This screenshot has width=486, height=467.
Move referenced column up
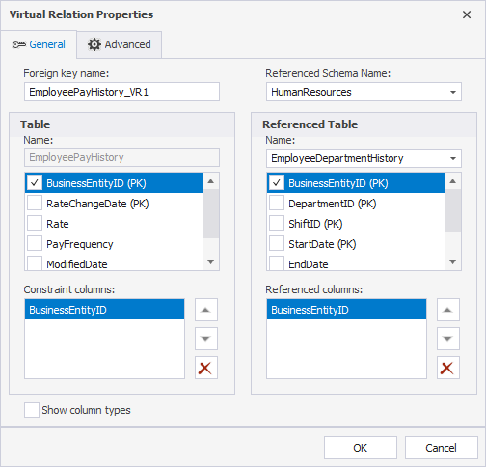click(x=448, y=310)
